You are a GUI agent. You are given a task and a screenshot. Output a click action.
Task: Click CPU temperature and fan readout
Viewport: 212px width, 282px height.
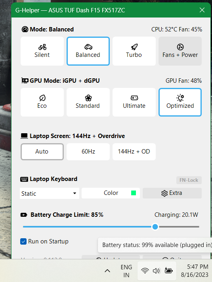pyautogui.click(x=177, y=29)
